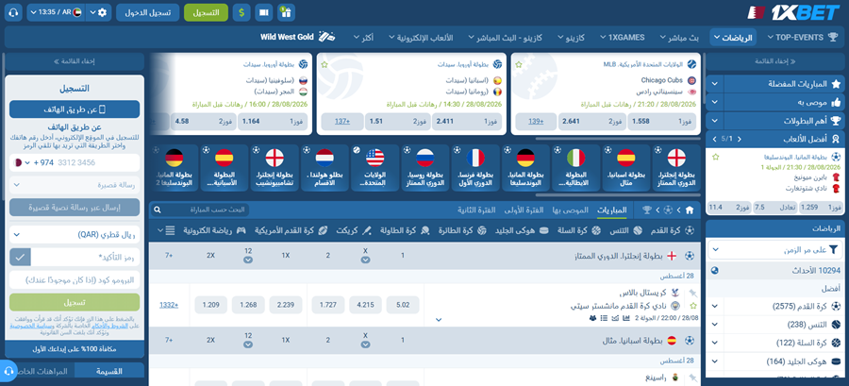The image size is (849, 386).
Task: Filter by كريكت in sports filter bar
Action: [x=353, y=230]
